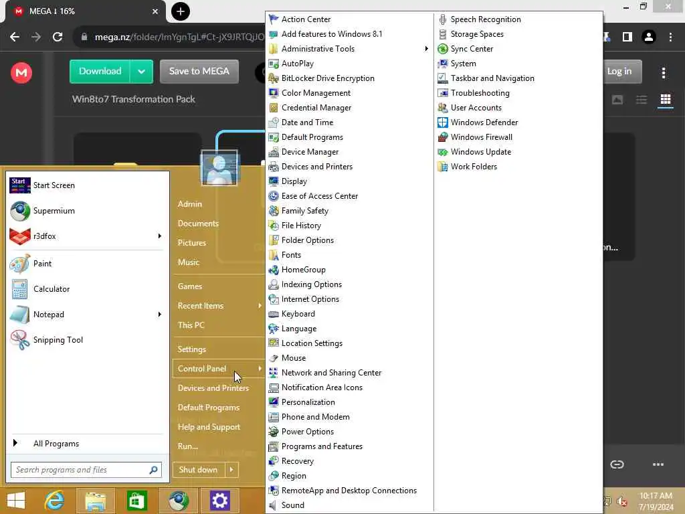The height and width of the screenshot is (514, 685).
Task: Click the Win8to7 Transformation Pack title
Action: [134, 99]
